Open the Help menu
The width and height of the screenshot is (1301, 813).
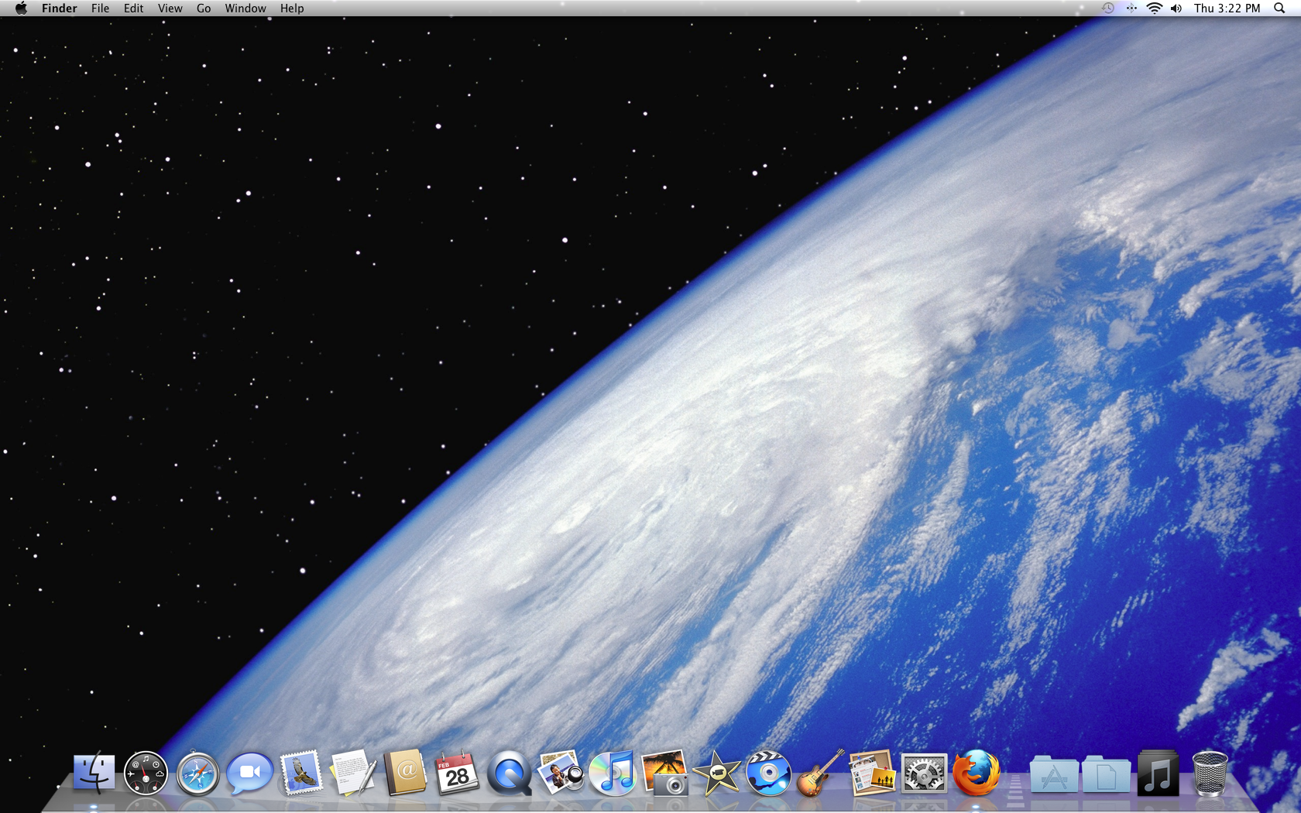pyautogui.click(x=292, y=8)
